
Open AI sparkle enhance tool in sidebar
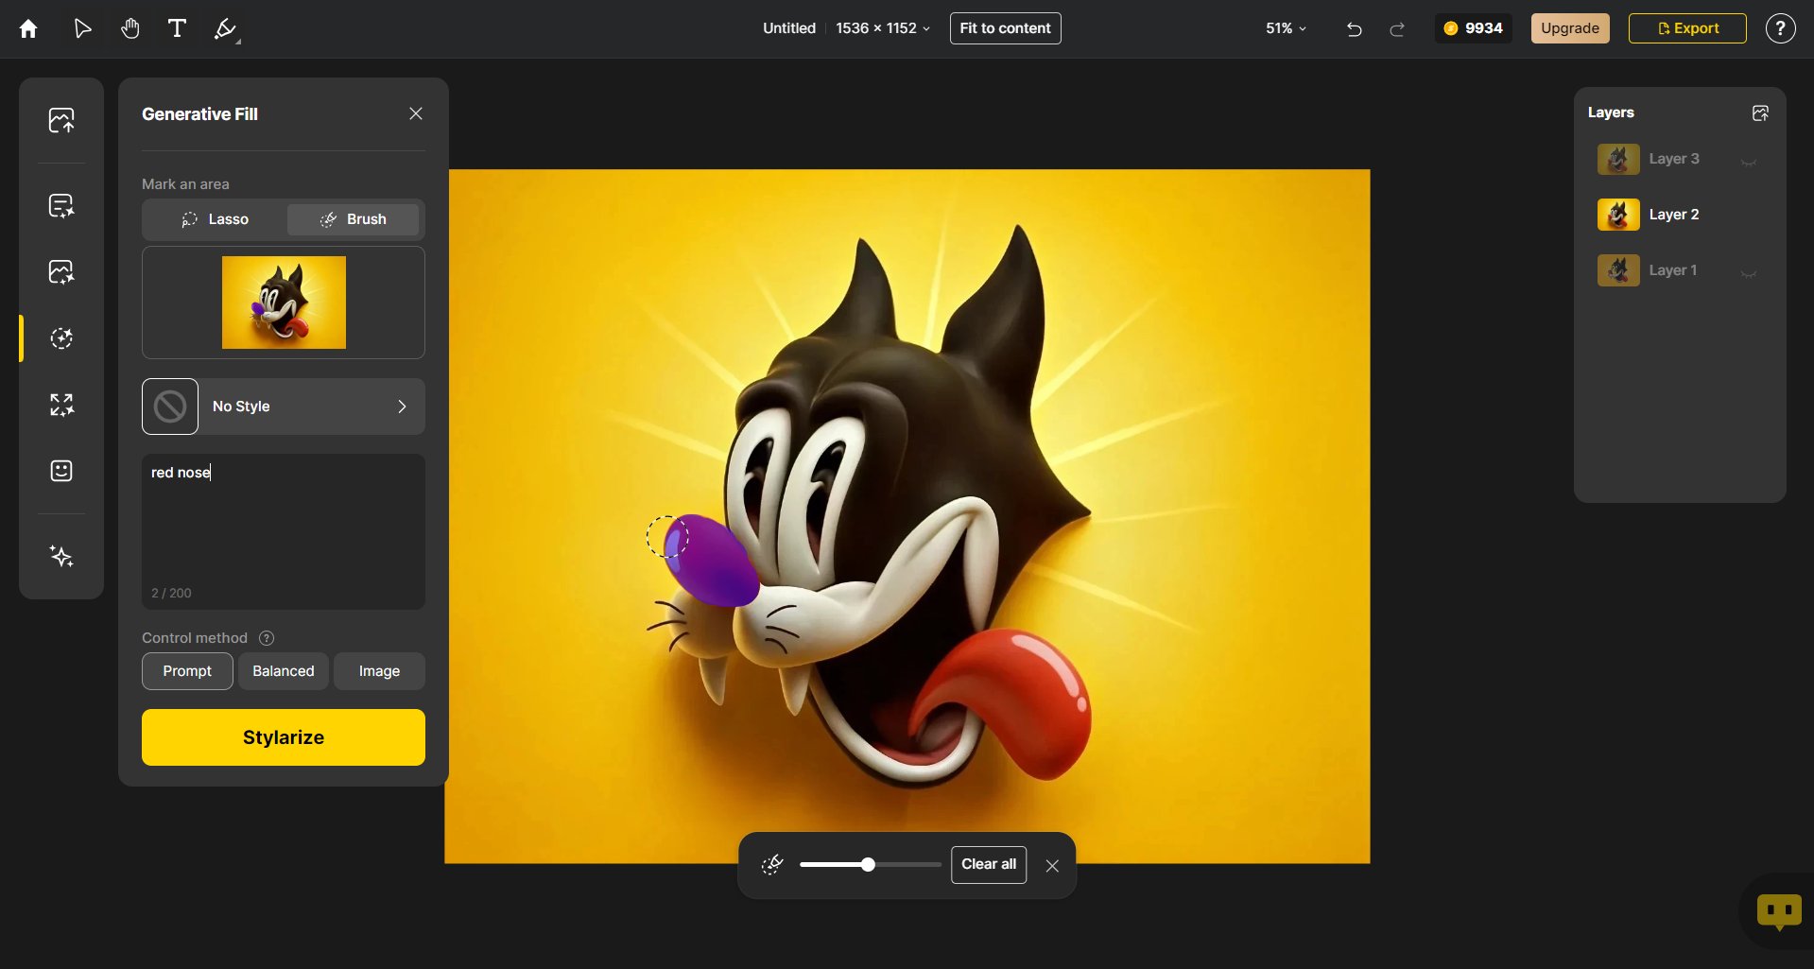click(x=61, y=556)
